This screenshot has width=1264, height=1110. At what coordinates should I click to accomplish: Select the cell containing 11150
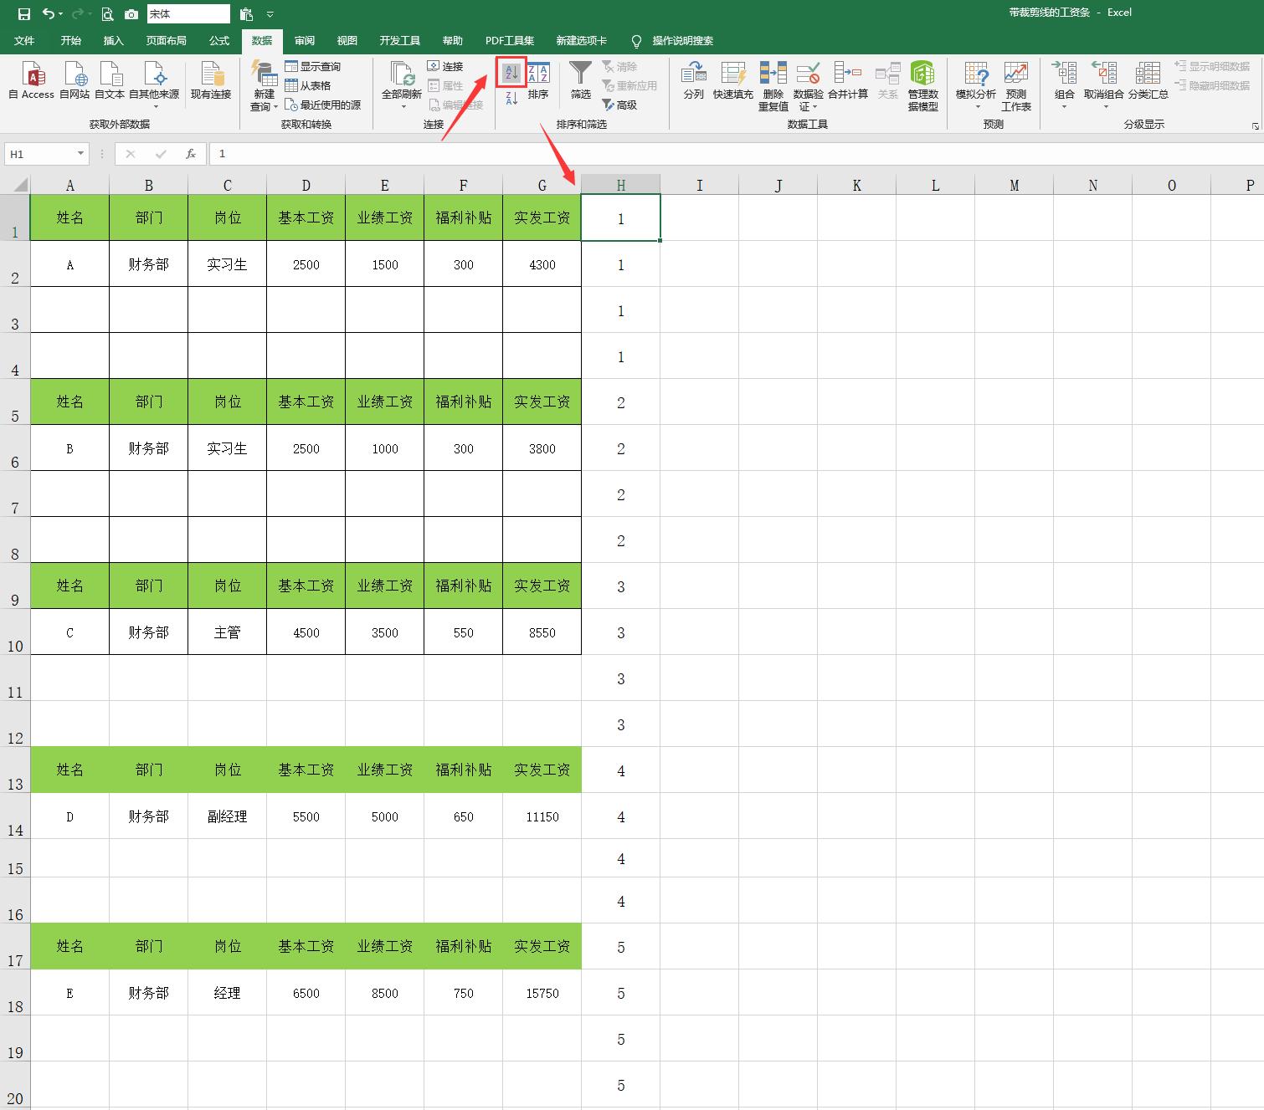pos(542,816)
